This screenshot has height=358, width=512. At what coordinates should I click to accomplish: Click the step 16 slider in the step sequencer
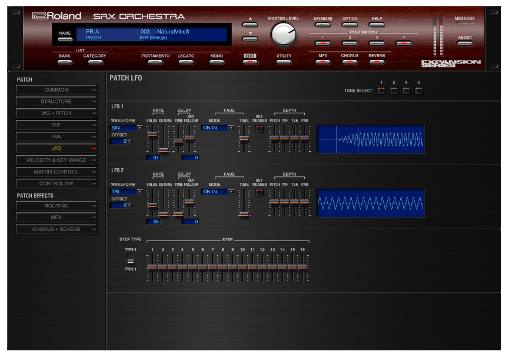pyautogui.click(x=302, y=267)
